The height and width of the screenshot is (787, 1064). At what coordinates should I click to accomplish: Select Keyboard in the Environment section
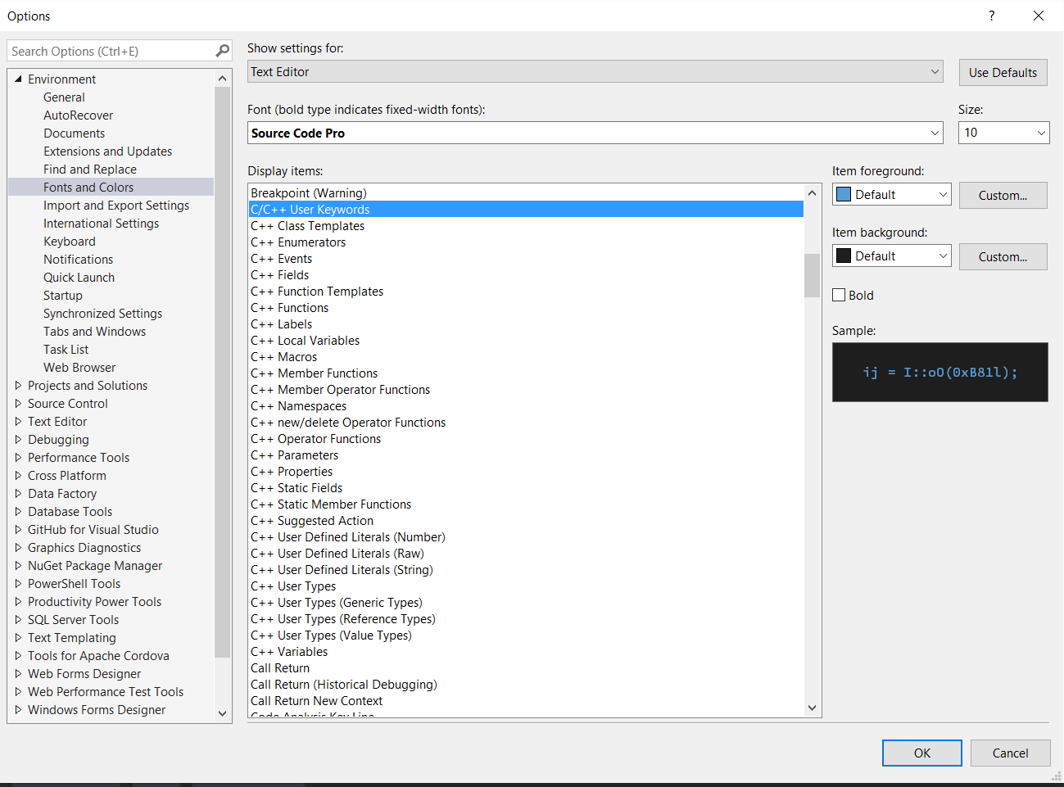[70, 241]
